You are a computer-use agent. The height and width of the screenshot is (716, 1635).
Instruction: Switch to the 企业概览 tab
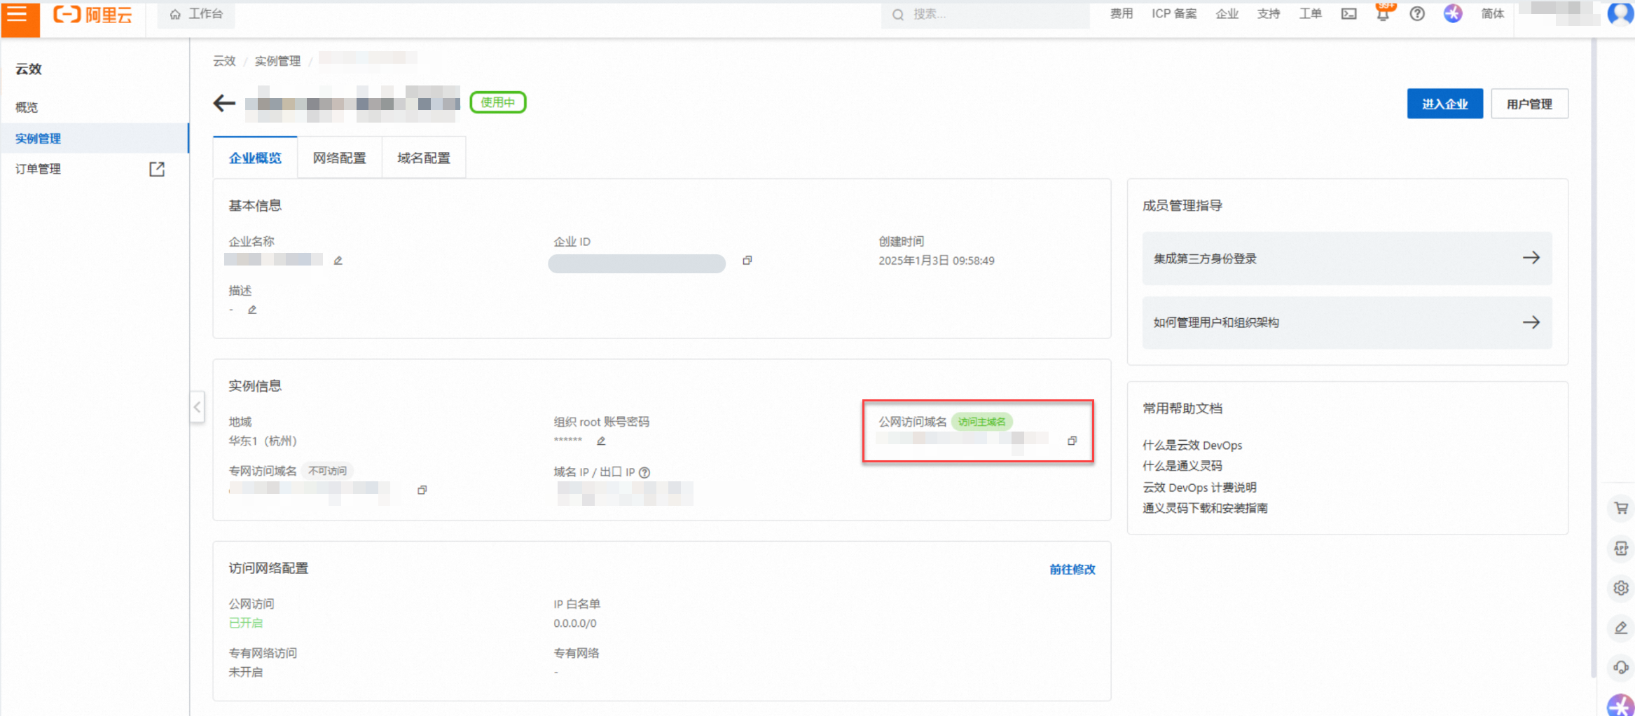pos(255,158)
